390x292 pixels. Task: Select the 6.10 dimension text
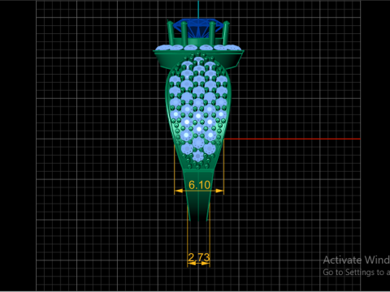tap(199, 185)
